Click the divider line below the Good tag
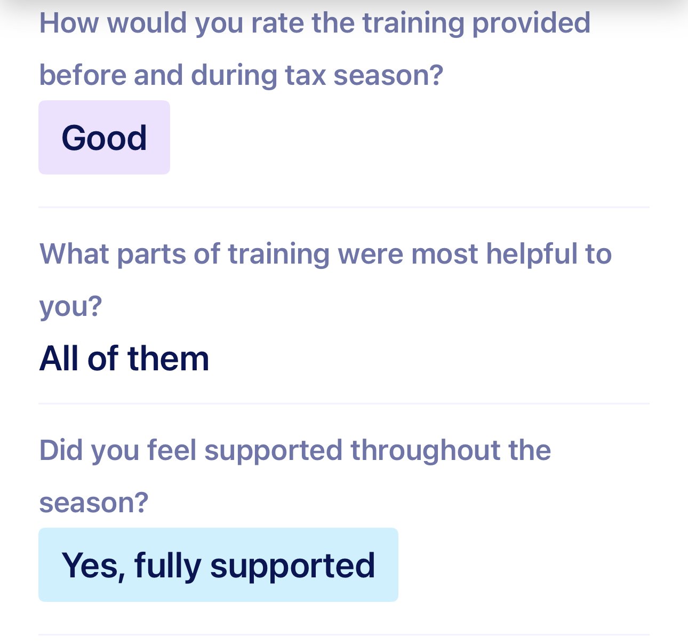The height and width of the screenshot is (643, 688). [344, 207]
